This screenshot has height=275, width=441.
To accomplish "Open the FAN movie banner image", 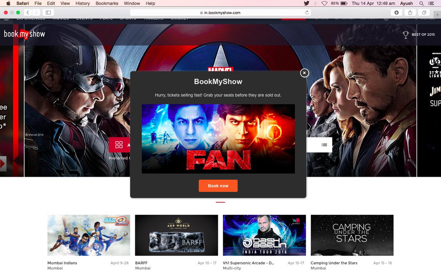I will click(x=218, y=139).
